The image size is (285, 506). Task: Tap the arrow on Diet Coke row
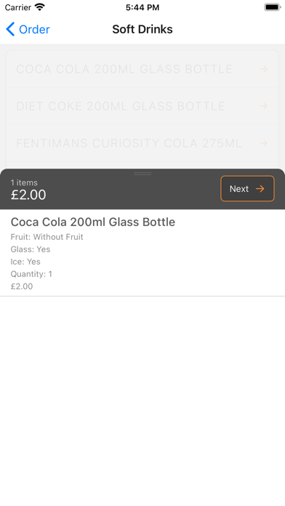pos(264,106)
